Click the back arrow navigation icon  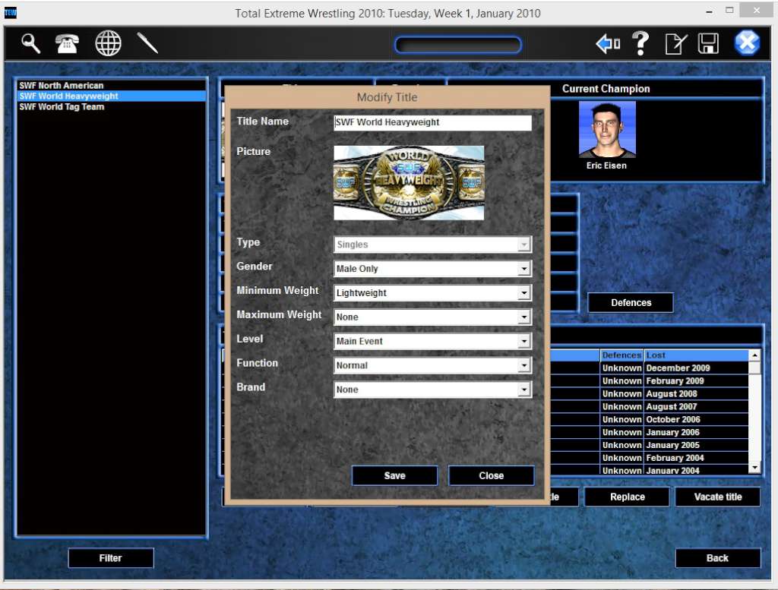click(606, 43)
